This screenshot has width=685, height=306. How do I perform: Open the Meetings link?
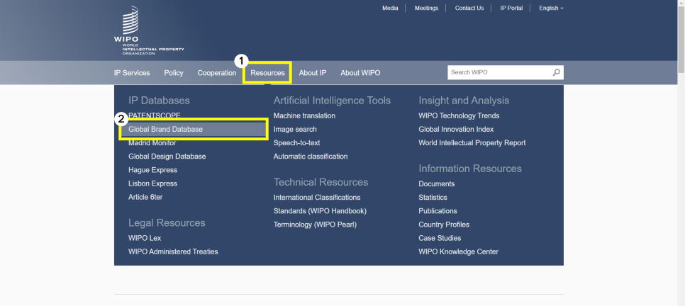pyautogui.click(x=426, y=8)
